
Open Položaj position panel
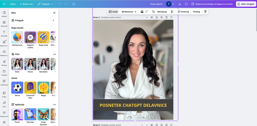pyautogui.click(x=196, y=12)
